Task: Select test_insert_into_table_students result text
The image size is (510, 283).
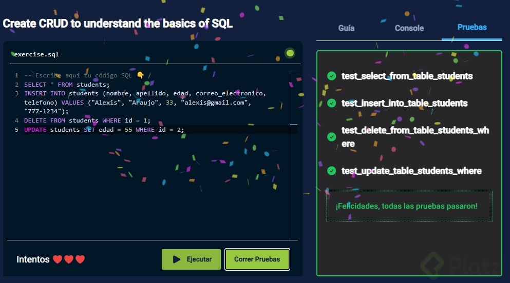Action: click(404, 103)
